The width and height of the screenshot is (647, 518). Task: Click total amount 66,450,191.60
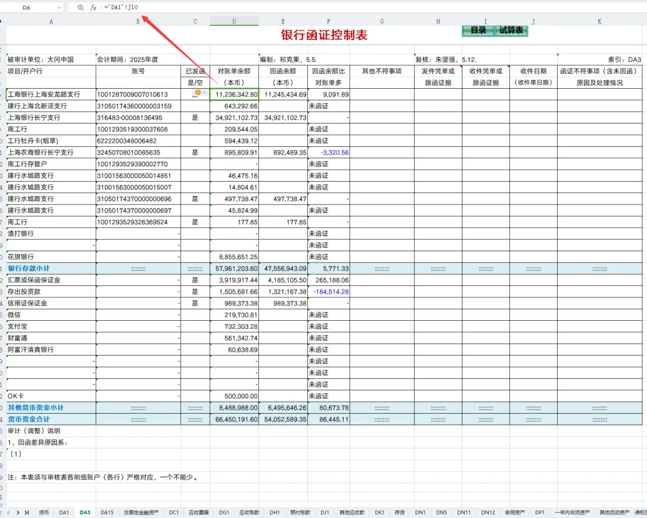pos(234,419)
